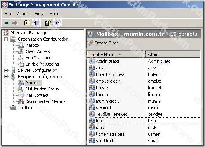Click the Server Configuration server icon
The width and height of the screenshot is (205, 147).
pyautogui.click(x=13, y=70)
